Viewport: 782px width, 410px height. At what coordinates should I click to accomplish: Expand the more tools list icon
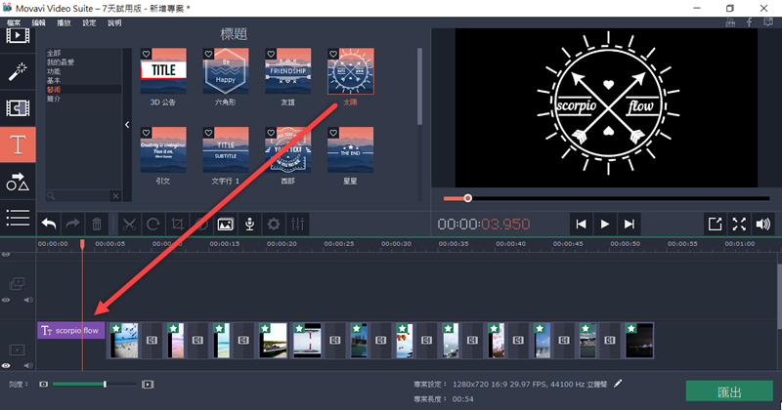pyautogui.click(x=18, y=217)
